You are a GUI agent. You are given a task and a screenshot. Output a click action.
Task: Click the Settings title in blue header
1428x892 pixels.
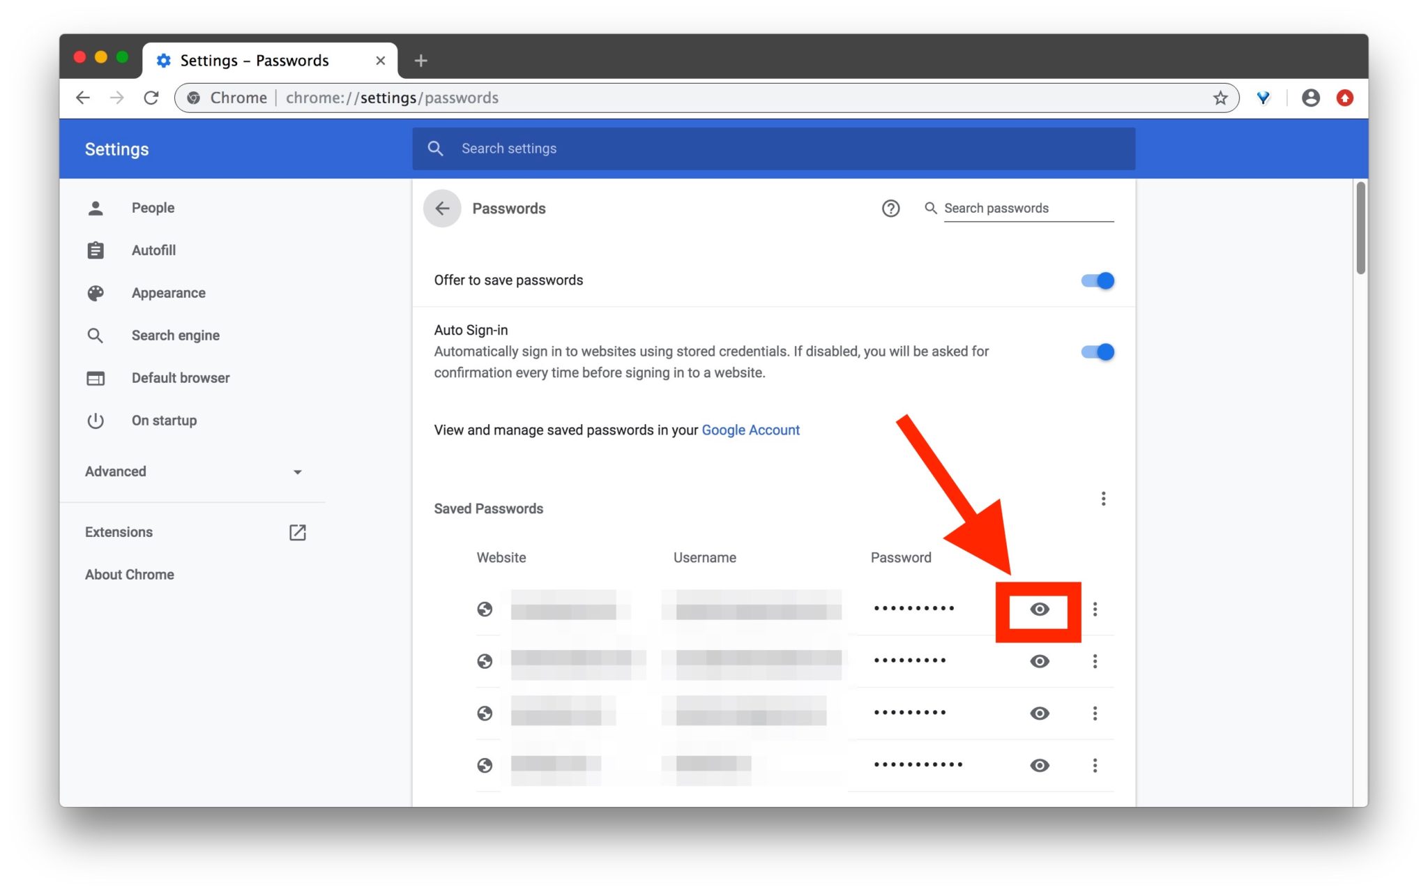click(x=116, y=149)
